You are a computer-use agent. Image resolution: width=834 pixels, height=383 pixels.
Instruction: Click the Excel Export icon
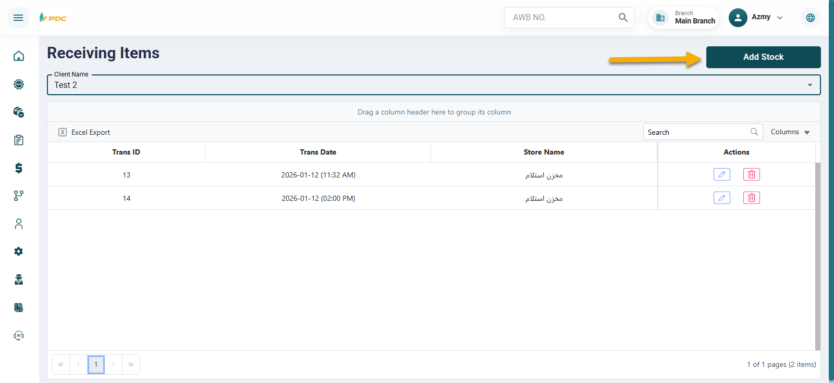pos(63,132)
